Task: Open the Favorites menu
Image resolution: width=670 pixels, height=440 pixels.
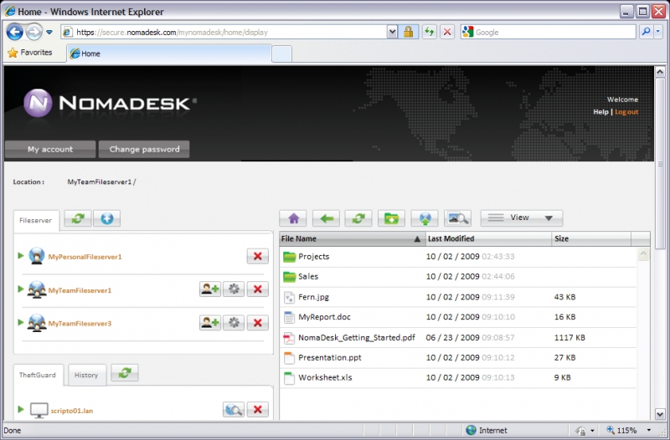Action: (30, 53)
